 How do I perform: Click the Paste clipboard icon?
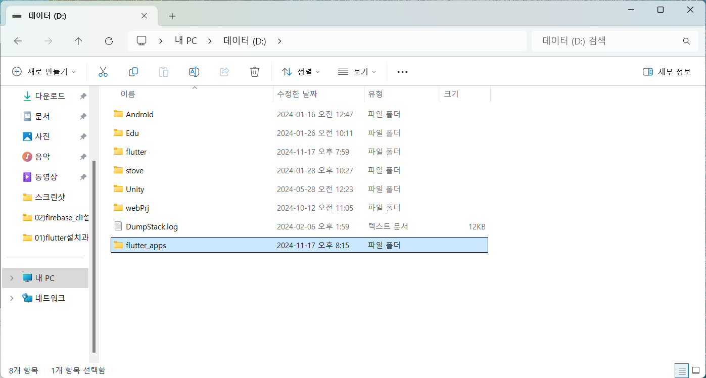pos(164,72)
